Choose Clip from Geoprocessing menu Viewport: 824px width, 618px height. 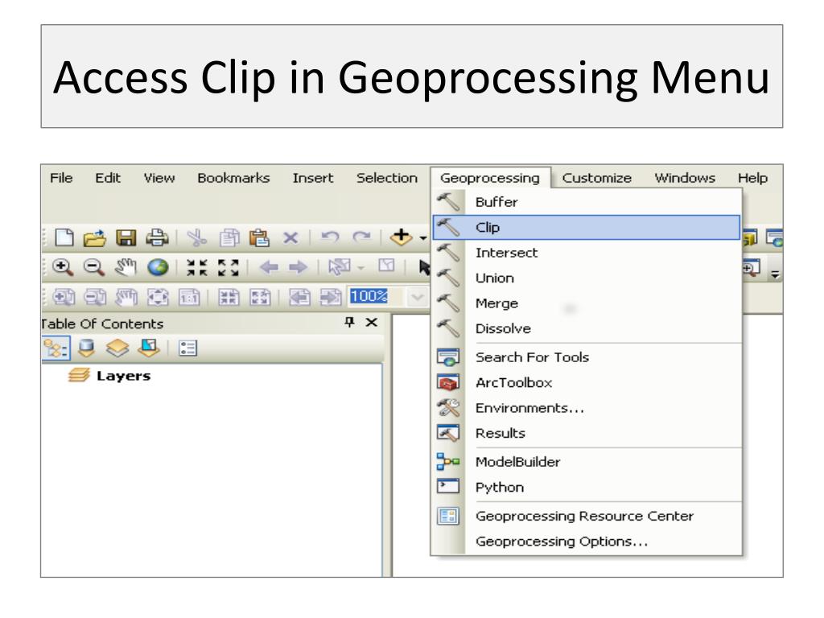[587, 227]
